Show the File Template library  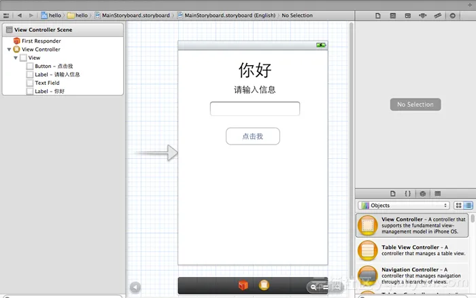pos(393,193)
